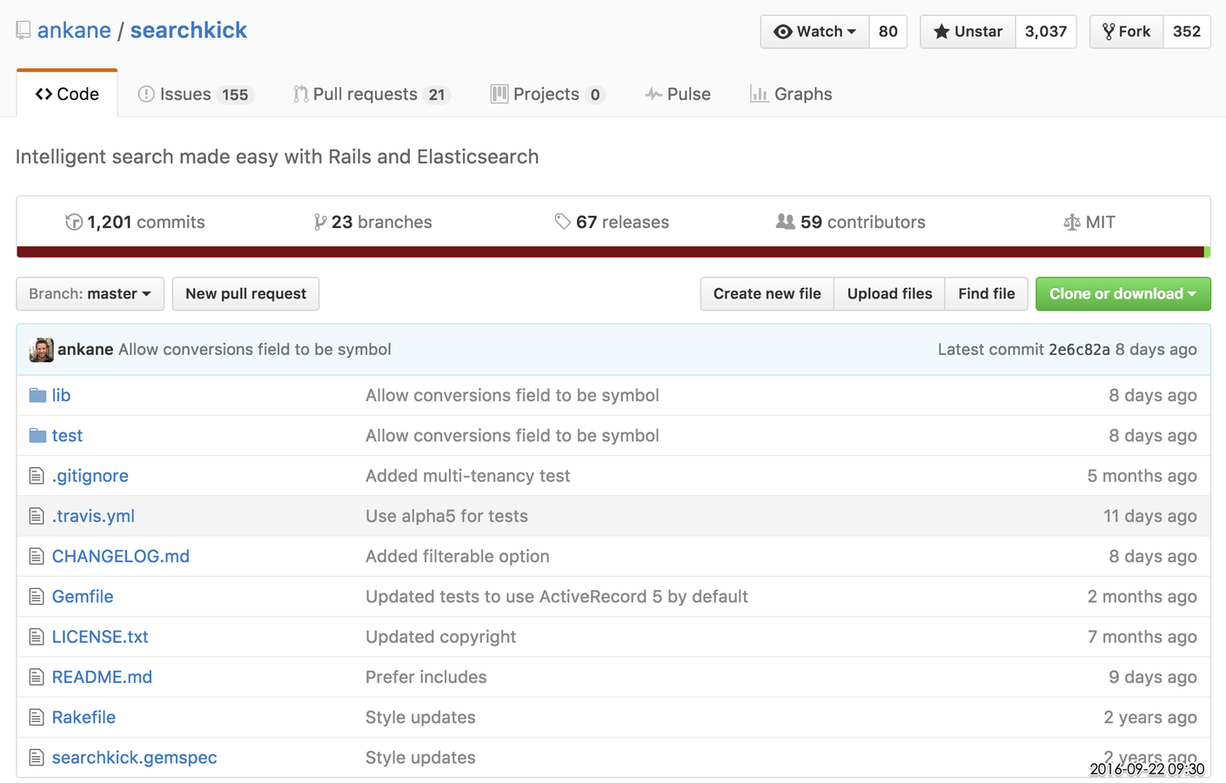View the 80 watchers count
This screenshot has height=783, width=1226.
click(x=888, y=31)
